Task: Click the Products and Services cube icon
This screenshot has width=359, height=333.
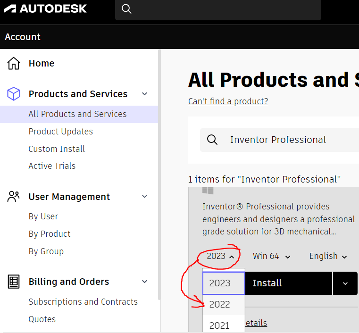Action: (x=14, y=94)
